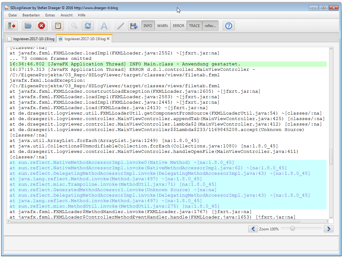Open the Extras menu
This screenshot has height=258, width=343.
pos(50,15)
